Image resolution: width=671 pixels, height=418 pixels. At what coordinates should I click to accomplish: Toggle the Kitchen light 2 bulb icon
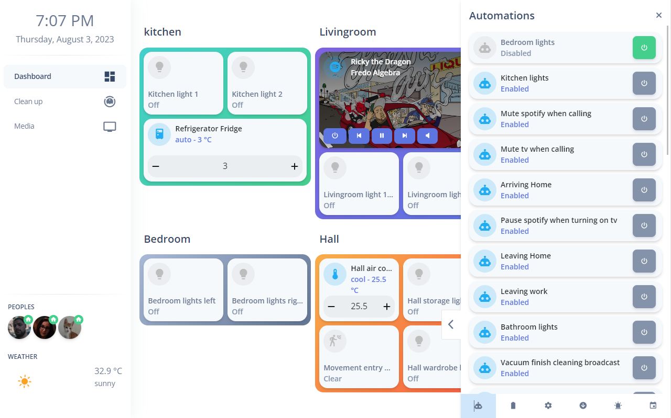point(244,67)
